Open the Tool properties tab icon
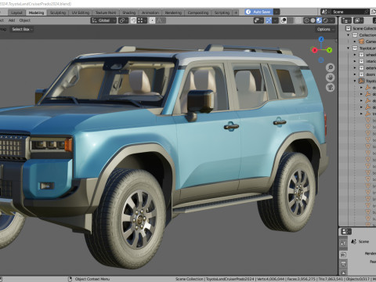Image resolution: width=376 pixels, height=282 pixels. 343,244
